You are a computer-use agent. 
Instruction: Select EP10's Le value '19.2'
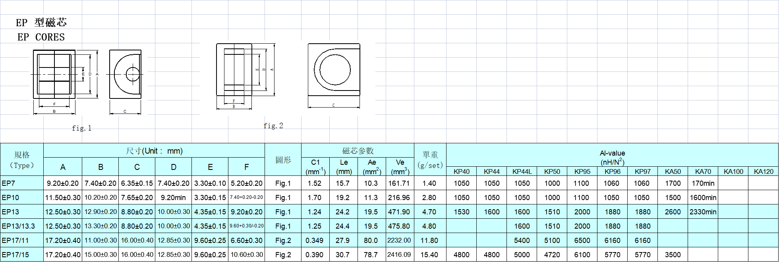(344, 197)
